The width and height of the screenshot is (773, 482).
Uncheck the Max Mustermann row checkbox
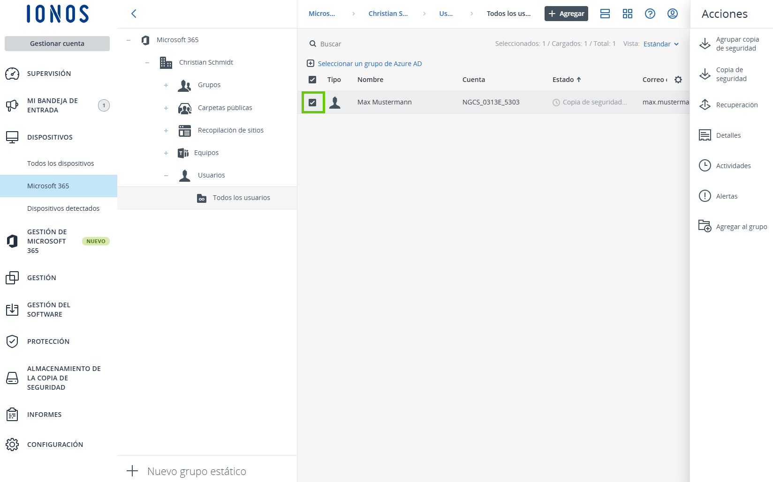coord(312,102)
